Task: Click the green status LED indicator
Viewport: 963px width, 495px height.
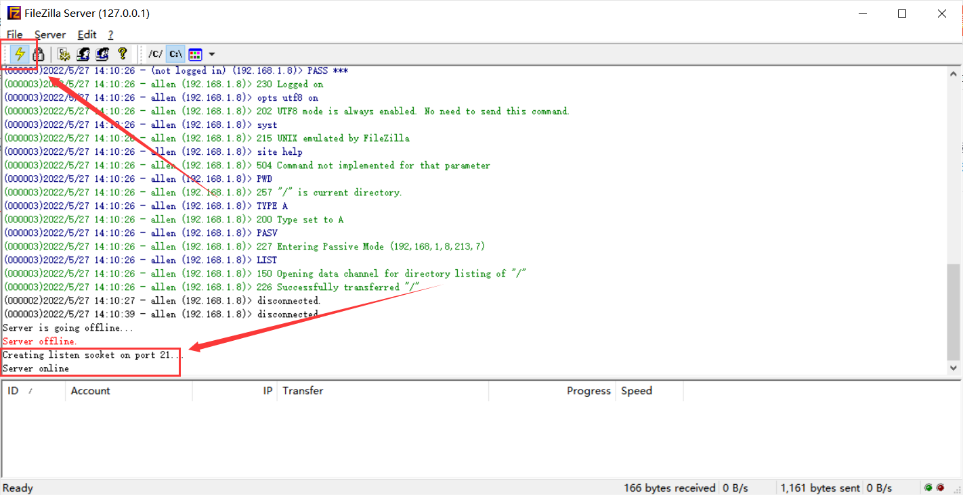Action: click(928, 488)
